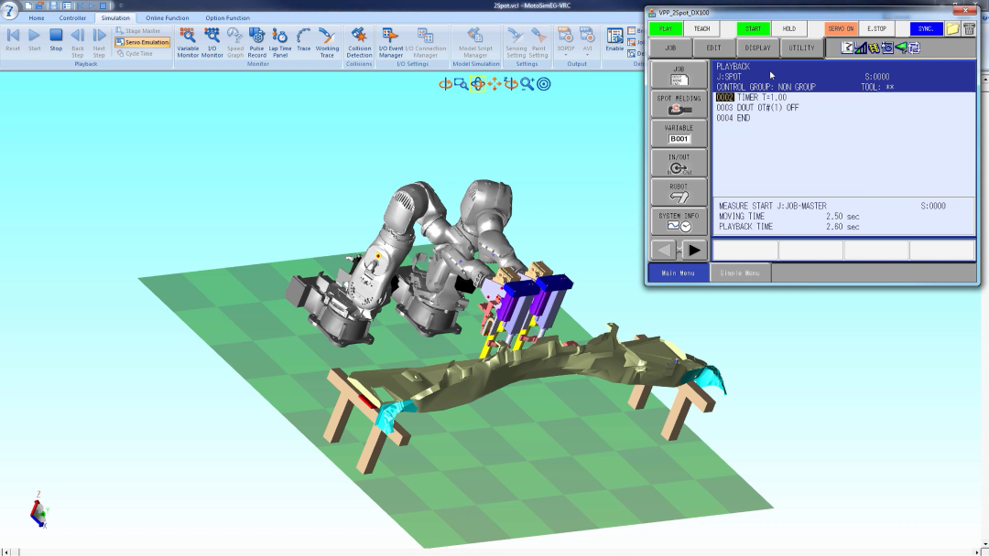Open SPOT WELDING in pendant sidebar
This screenshot has height=556, width=989.
tap(679, 104)
